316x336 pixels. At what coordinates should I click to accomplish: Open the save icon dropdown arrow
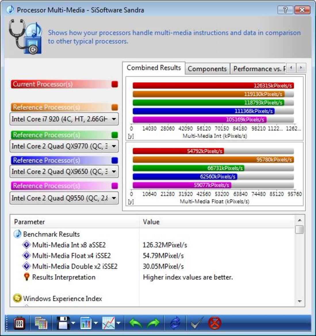pyautogui.click(x=73, y=323)
